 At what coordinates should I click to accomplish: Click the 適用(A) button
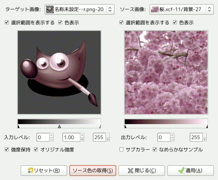click(190, 171)
